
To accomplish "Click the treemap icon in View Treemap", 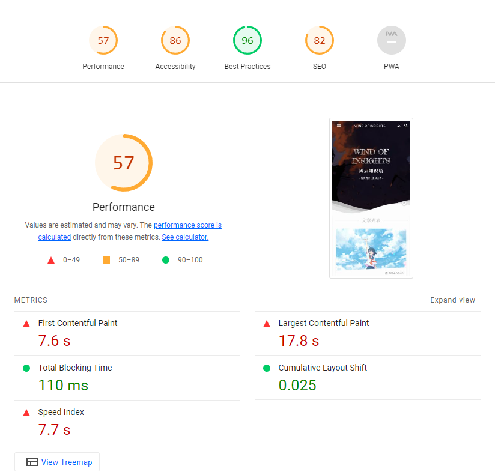I will point(32,462).
